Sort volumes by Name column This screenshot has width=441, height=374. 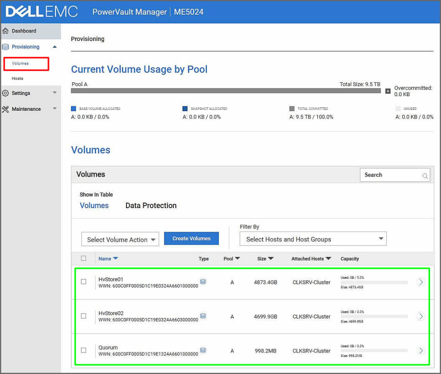click(x=108, y=259)
